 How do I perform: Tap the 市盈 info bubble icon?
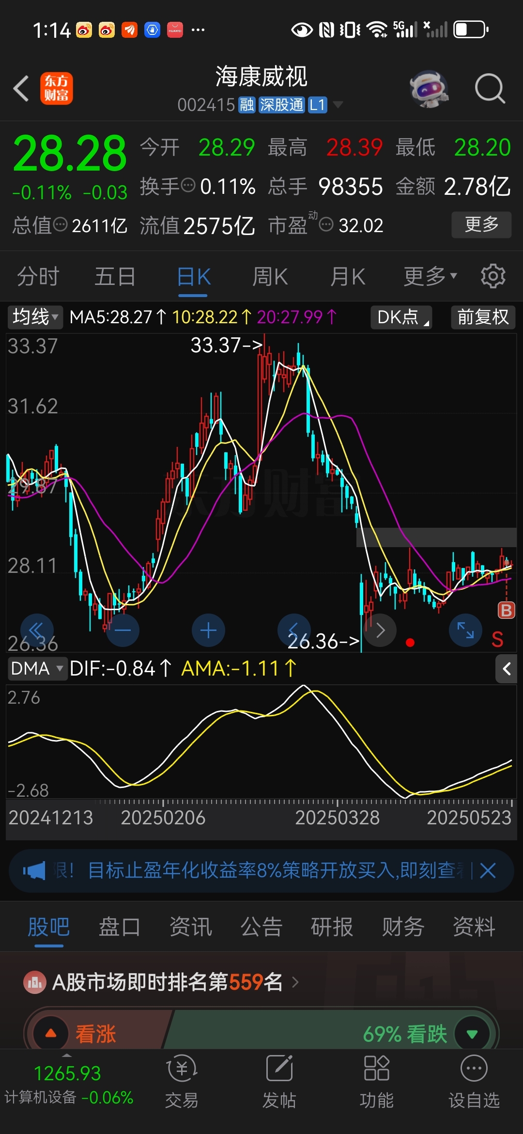point(326,224)
